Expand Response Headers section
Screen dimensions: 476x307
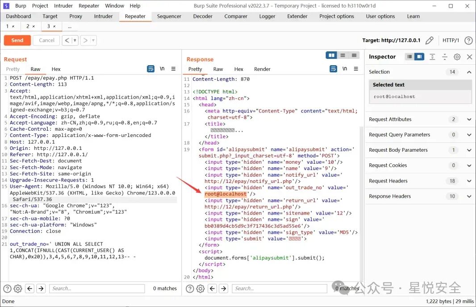click(469, 196)
